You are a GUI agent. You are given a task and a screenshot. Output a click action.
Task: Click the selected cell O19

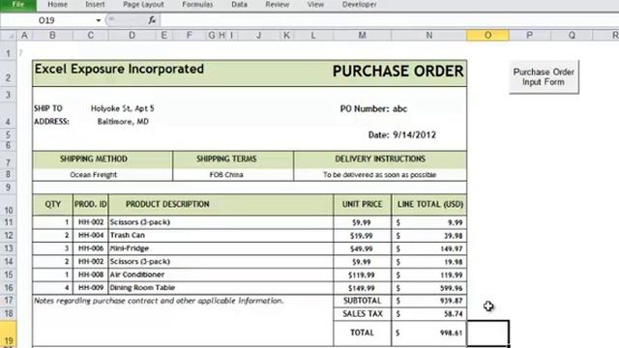487,333
